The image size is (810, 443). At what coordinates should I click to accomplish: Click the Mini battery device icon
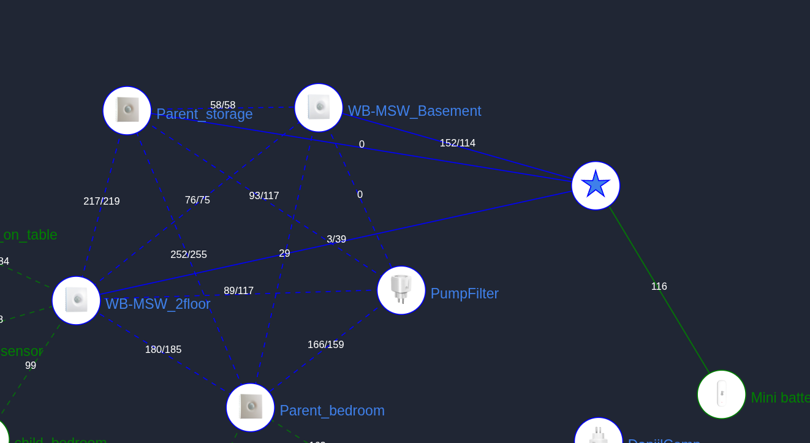[721, 394]
